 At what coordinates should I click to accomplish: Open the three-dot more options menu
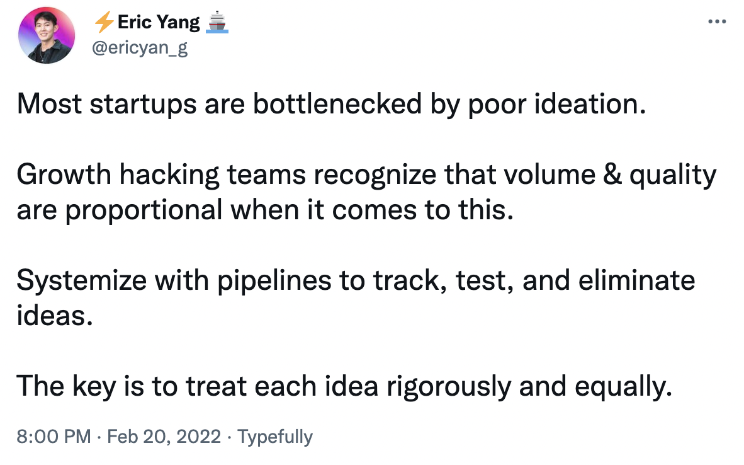click(717, 21)
